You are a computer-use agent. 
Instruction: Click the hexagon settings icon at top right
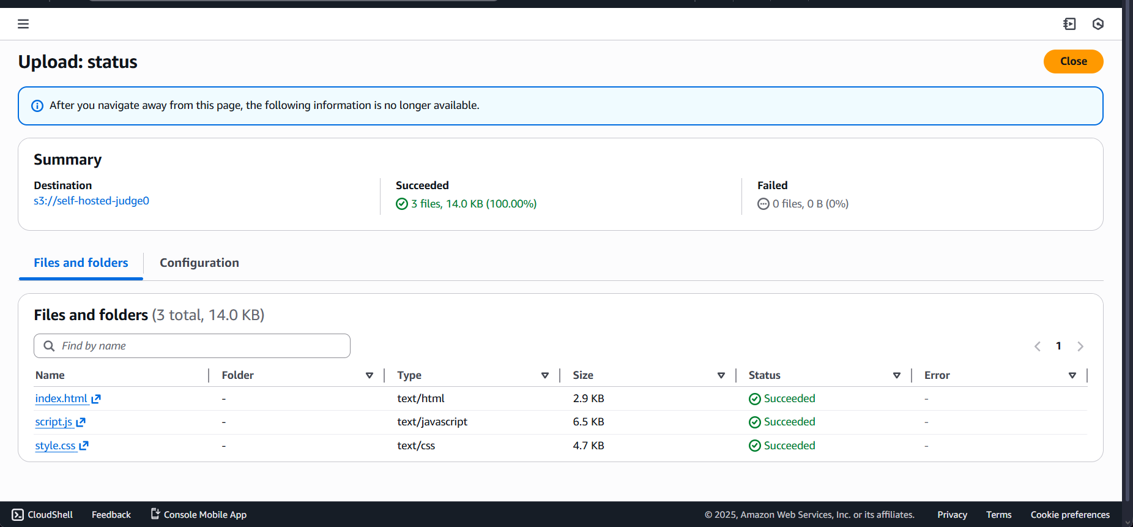click(1098, 24)
